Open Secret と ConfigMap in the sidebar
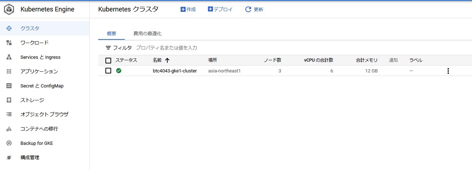 (45, 86)
